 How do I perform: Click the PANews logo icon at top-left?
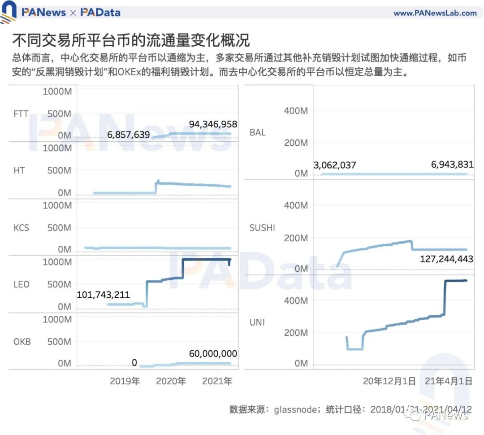[9, 12]
